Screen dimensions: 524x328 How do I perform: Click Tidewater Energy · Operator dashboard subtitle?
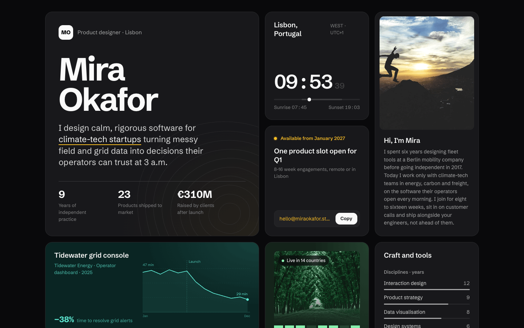(x=85, y=269)
